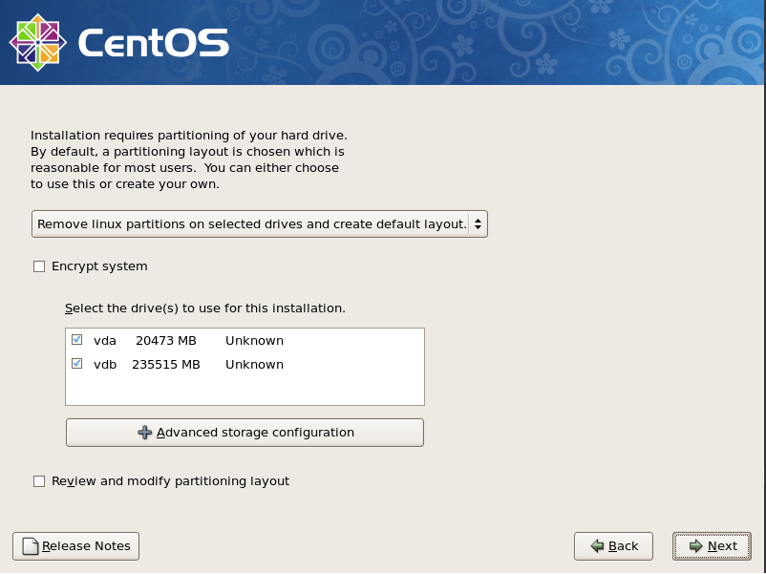The height and width of the screenshot is (574, 766).
Task: Click the CentOS logo emblem
Action: 38,42
